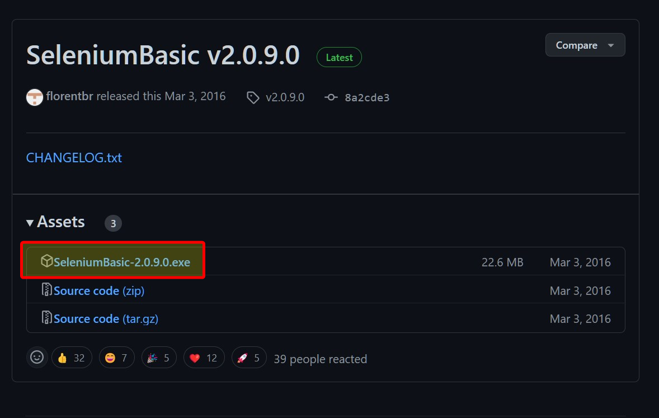This screenshot has width=659, height=418.
Task: Toggle the heart reaction with 12
Action: (x=204, y=358)
